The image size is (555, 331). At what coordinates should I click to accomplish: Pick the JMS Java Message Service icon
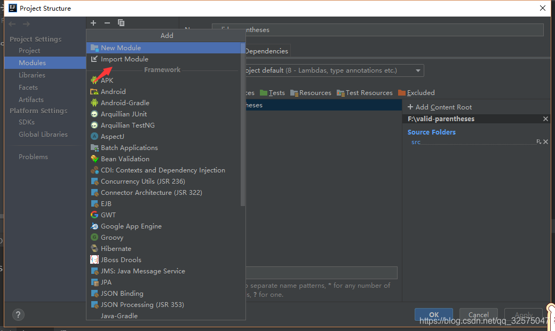pyautogui.click(x=94, y=271)
